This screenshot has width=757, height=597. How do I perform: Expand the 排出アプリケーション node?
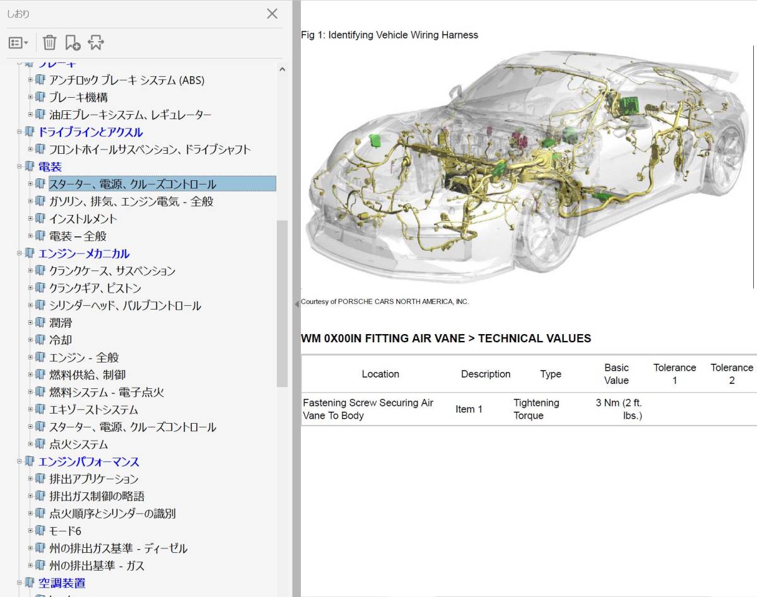click(x=30, y=479)
